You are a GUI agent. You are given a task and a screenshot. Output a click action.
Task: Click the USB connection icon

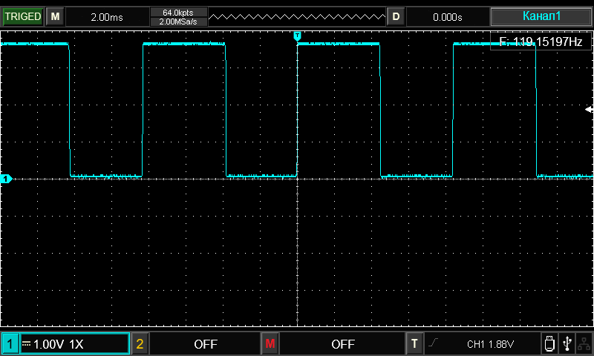(567, 343)
